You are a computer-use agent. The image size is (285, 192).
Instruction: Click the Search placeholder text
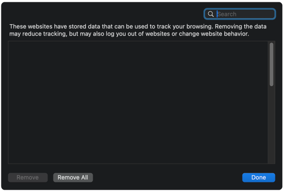point(227,14)
